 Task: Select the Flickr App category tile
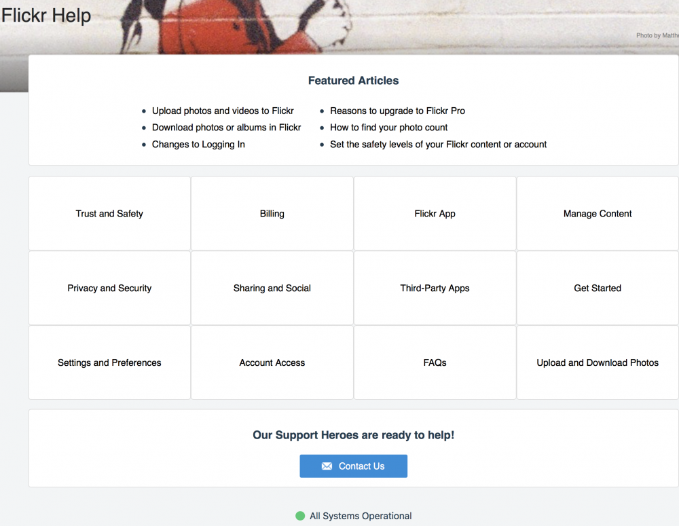(x=435, y=213)
